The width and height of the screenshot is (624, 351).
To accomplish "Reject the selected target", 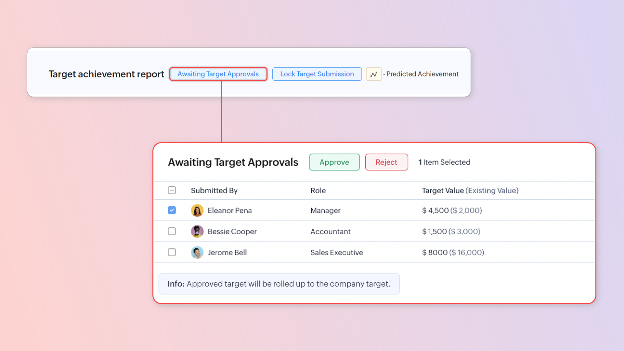I will coord(386,162).
